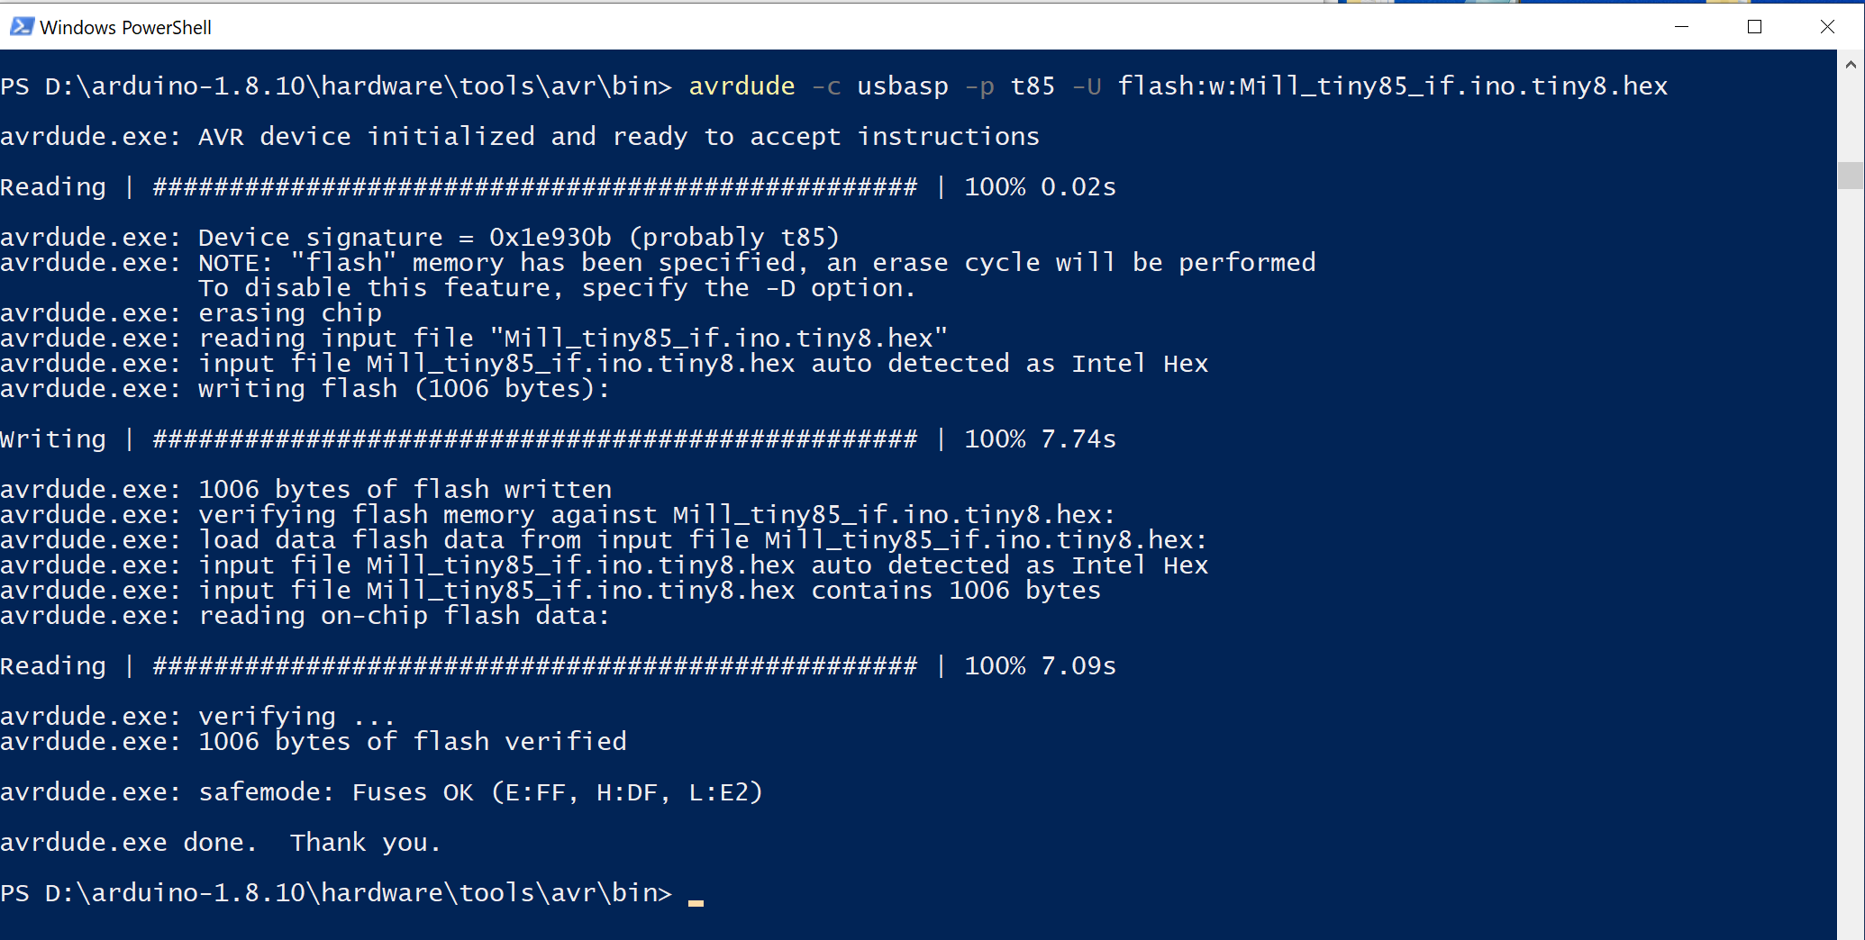
Task: Click the blinking cursor at the bottom prompt
Action: click(x=696, y=900)
